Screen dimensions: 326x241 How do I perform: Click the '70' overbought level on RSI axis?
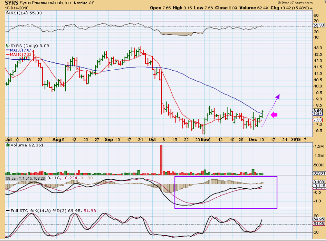point(316,21)
